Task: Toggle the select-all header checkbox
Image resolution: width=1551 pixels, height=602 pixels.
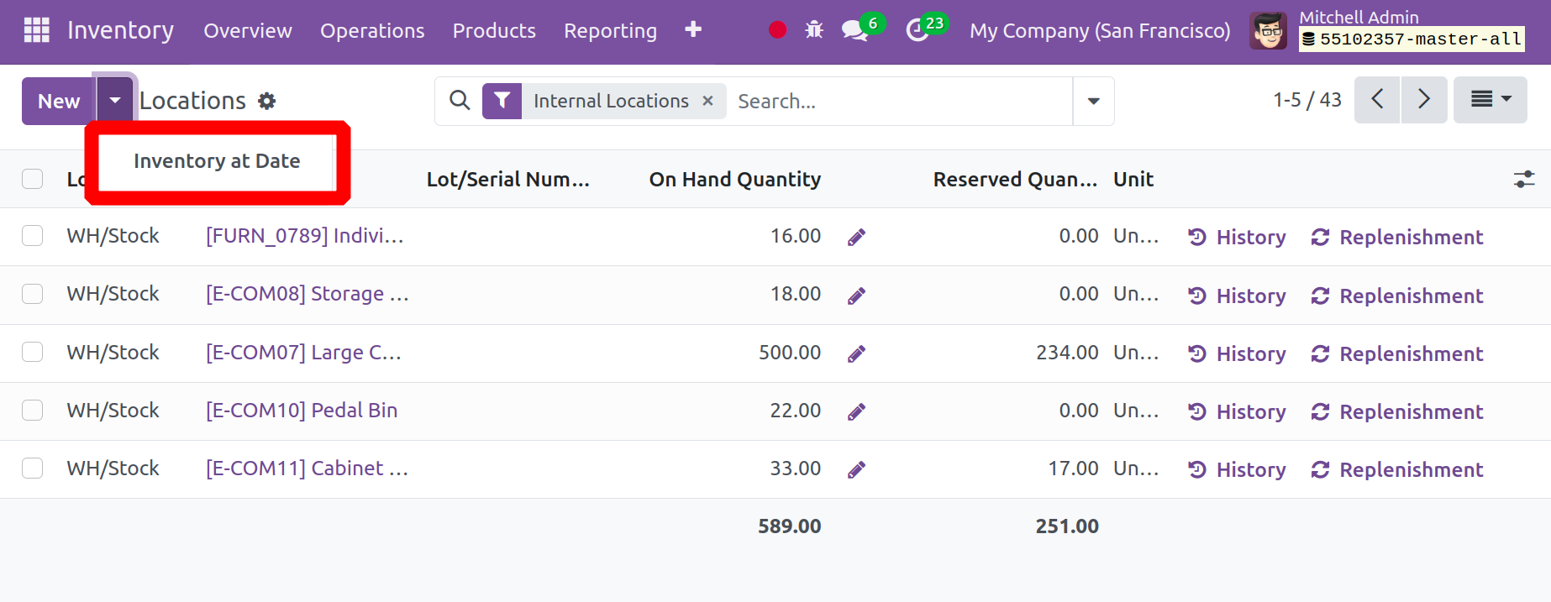Action: pyautogui.click(x=33, y=179)
